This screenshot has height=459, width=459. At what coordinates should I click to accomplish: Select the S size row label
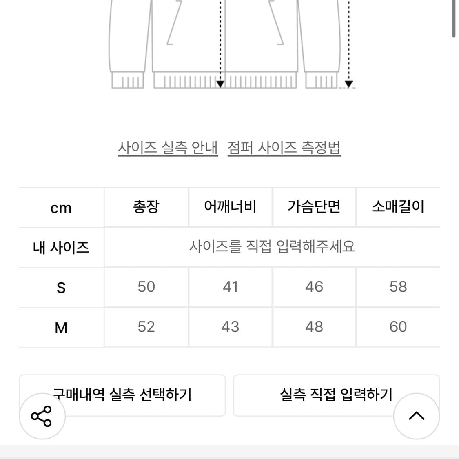click(61, 288)
